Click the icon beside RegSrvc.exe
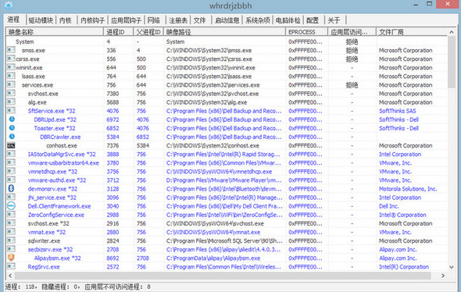The height and width of the screenshot is (292, 461). [x=11, y=267]
